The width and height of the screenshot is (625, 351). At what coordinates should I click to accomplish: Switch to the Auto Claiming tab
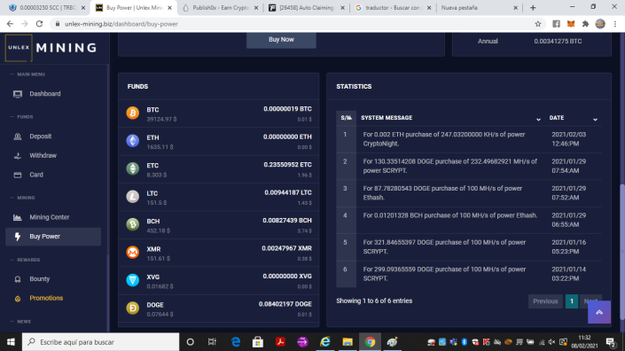tap(306, 8)
